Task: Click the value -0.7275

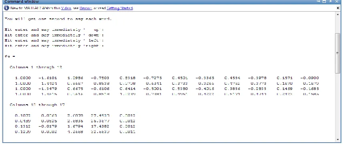Action: (x=152, y=78)
